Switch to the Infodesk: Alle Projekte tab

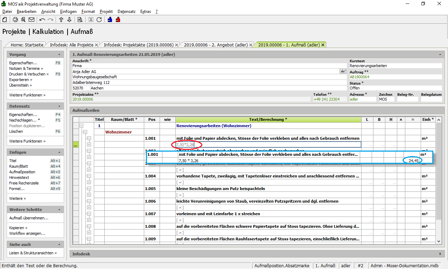(71, 45)
